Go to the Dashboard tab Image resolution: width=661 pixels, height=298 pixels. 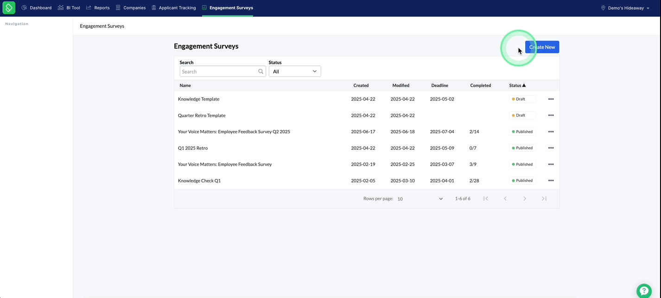[x=37, y=8]
